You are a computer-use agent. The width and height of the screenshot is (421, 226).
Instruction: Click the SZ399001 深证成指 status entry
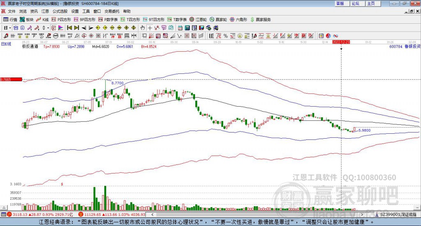point(396,215)
